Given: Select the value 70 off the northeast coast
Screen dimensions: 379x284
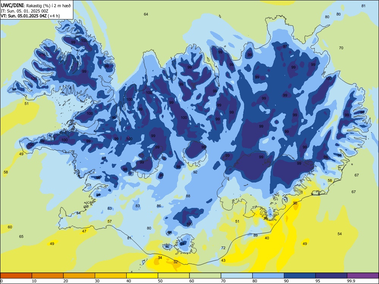Looking at the screenshot, I should coord(341,48).
